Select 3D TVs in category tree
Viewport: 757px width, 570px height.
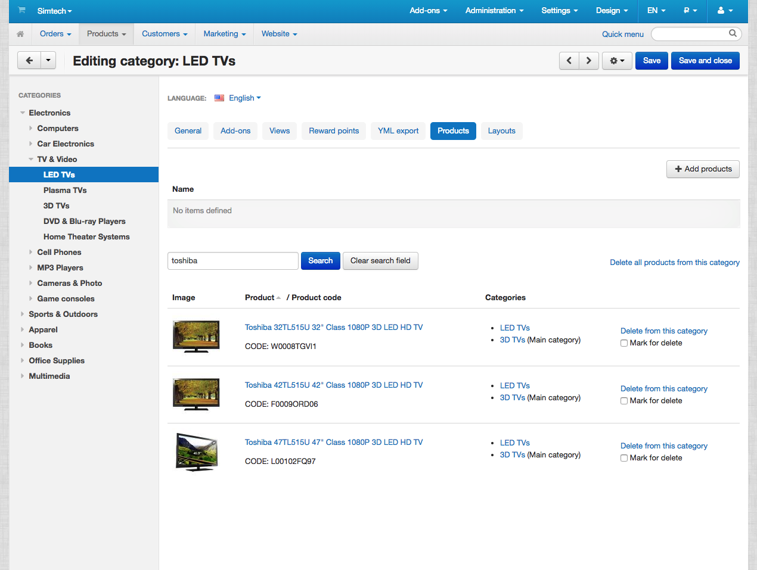pyautogui.click(x=57, y=206)
